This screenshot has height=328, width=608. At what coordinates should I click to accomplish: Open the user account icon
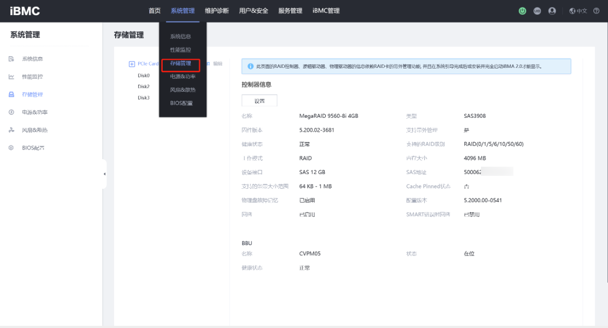tap(552, 11)
